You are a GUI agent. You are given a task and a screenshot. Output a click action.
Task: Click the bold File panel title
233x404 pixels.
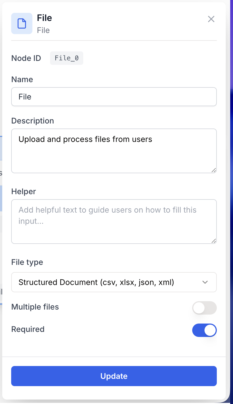tap(44, 18)
